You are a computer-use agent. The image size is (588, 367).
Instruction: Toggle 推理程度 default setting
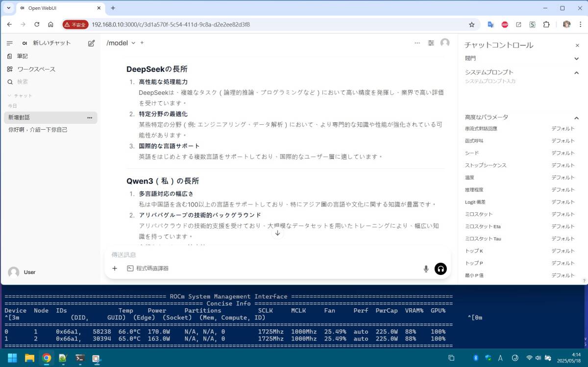pos(563,190)
